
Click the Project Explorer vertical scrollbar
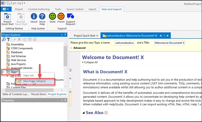tap(65, 56)
